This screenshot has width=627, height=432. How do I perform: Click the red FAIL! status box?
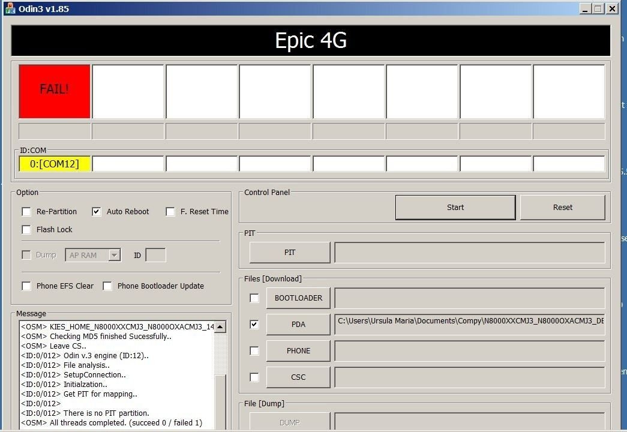[x=55, y=92]
